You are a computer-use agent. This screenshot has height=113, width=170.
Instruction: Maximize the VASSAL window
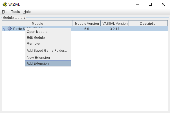[x=150, y=4]
